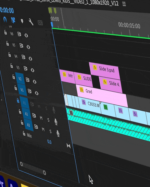
Task: Hide track V5 output with eye icon
Action: tap(28, 47)
